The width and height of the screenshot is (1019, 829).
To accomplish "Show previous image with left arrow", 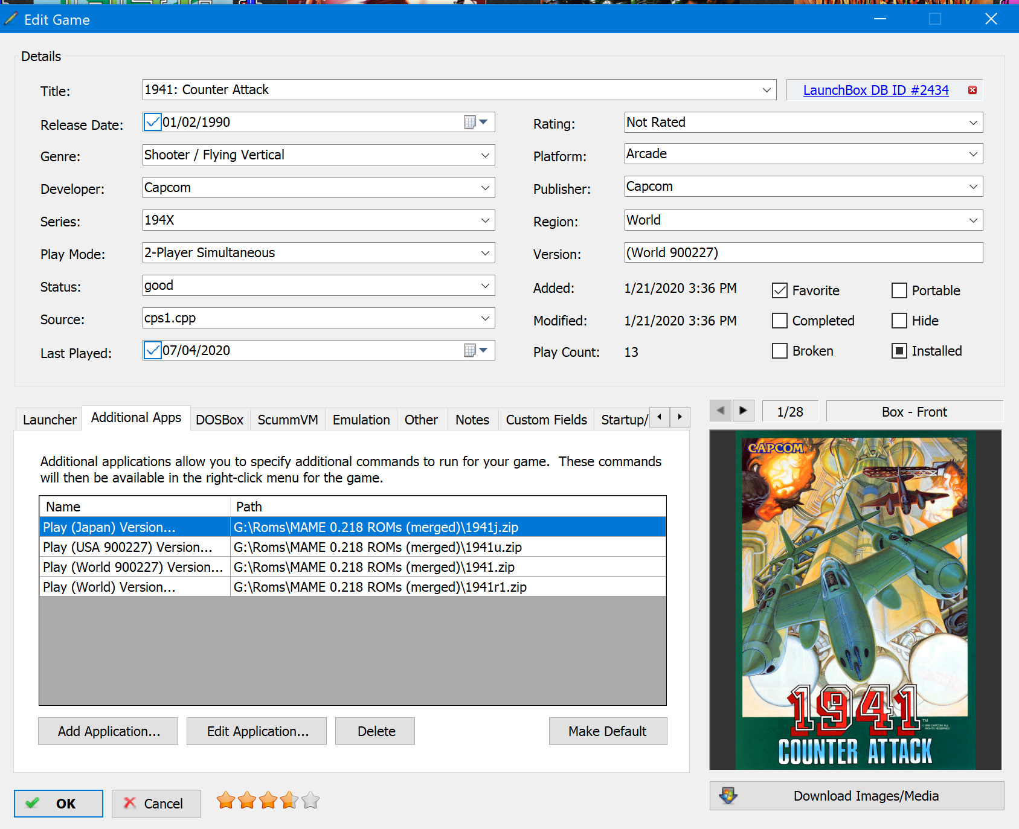I will click(x=720, y=411).
